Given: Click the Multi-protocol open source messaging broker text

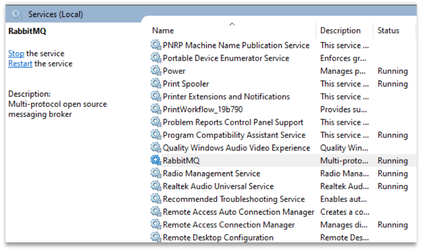Looking at the screenshot, I should point(57,109).
